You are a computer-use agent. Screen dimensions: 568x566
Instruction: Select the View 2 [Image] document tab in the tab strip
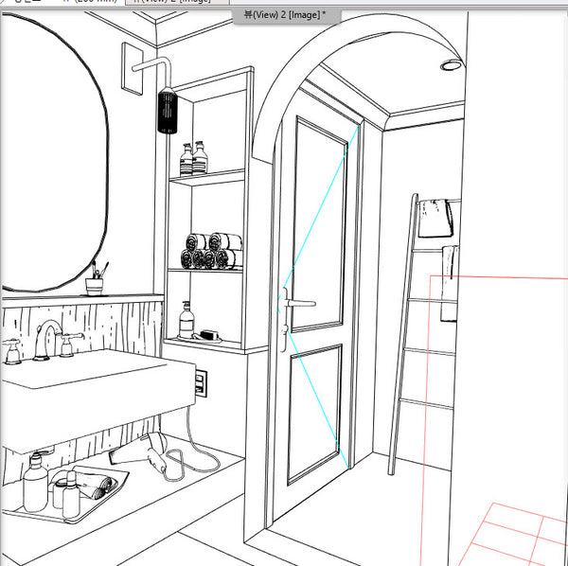click(x=177, y=2)
